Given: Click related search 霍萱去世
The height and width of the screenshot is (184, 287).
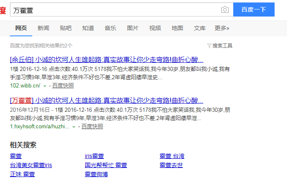Looking at the screenshot, I should coord(171,165).
